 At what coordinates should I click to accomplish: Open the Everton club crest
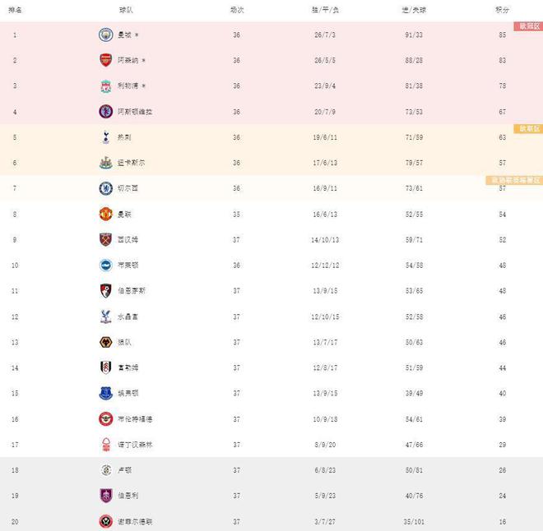coord(105,394)
